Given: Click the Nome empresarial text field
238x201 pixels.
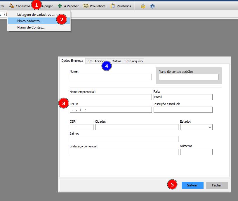Looking at the screenshot, I should tap(111, 97).
